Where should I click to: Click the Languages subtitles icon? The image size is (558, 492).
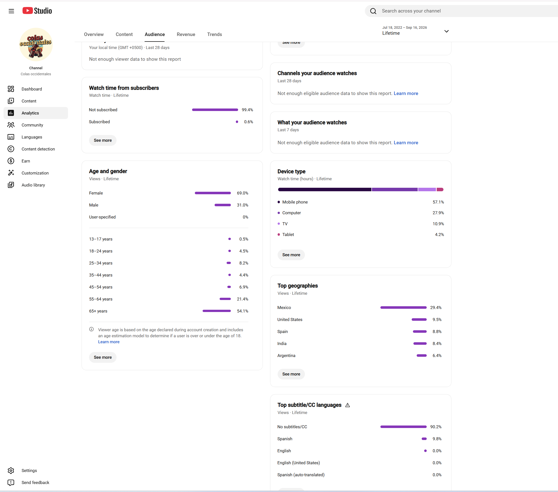pos(11,137)
